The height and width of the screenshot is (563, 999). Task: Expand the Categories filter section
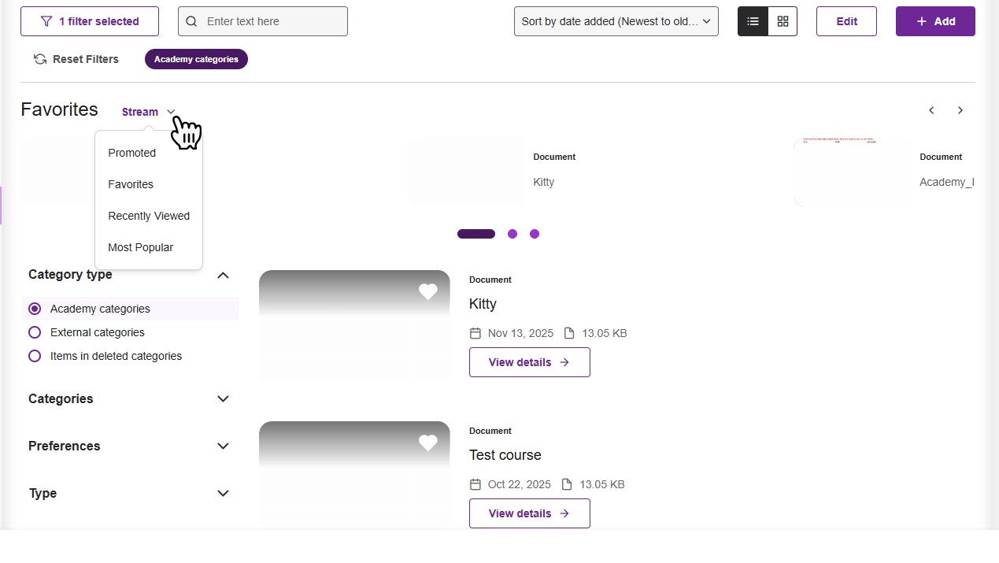(x=129, y=398)
